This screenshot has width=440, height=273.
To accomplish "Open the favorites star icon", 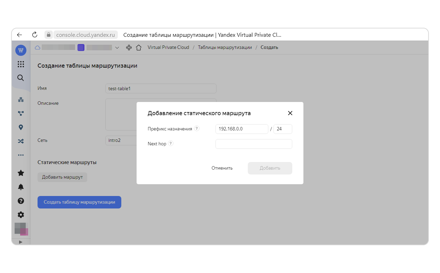I will tap(21, 173).
